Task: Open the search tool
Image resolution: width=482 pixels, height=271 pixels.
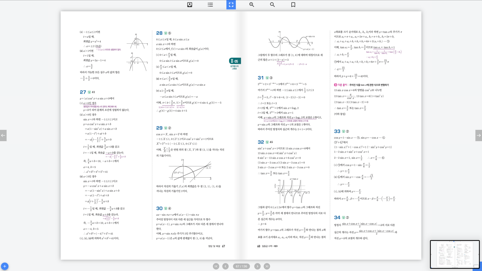Action: tap(272, 5)
